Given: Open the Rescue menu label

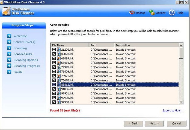Looking at the screenshot, I should (140, 13).
